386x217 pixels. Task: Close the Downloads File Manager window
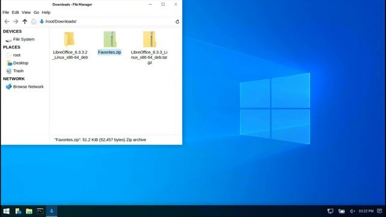pyautogui.click(x=176, y=4)
